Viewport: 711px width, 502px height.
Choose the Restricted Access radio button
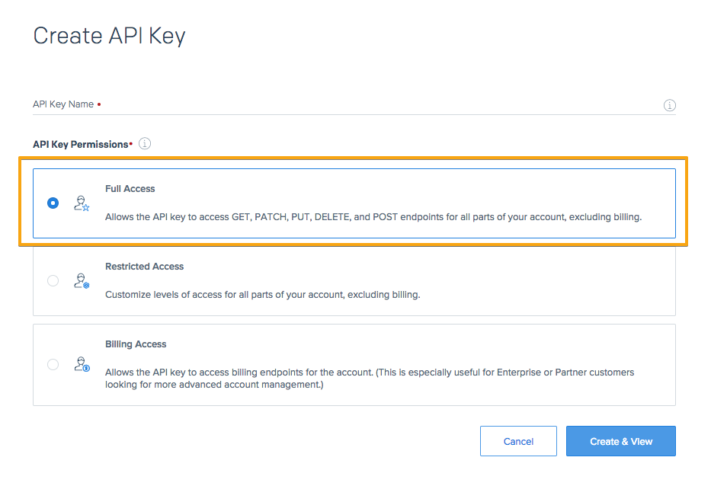[53, 280]
